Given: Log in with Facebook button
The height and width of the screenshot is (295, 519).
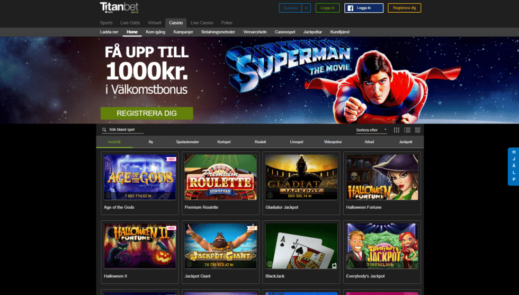Looking at the screenshot, I should pyautogui.click(x=364, y=8).
